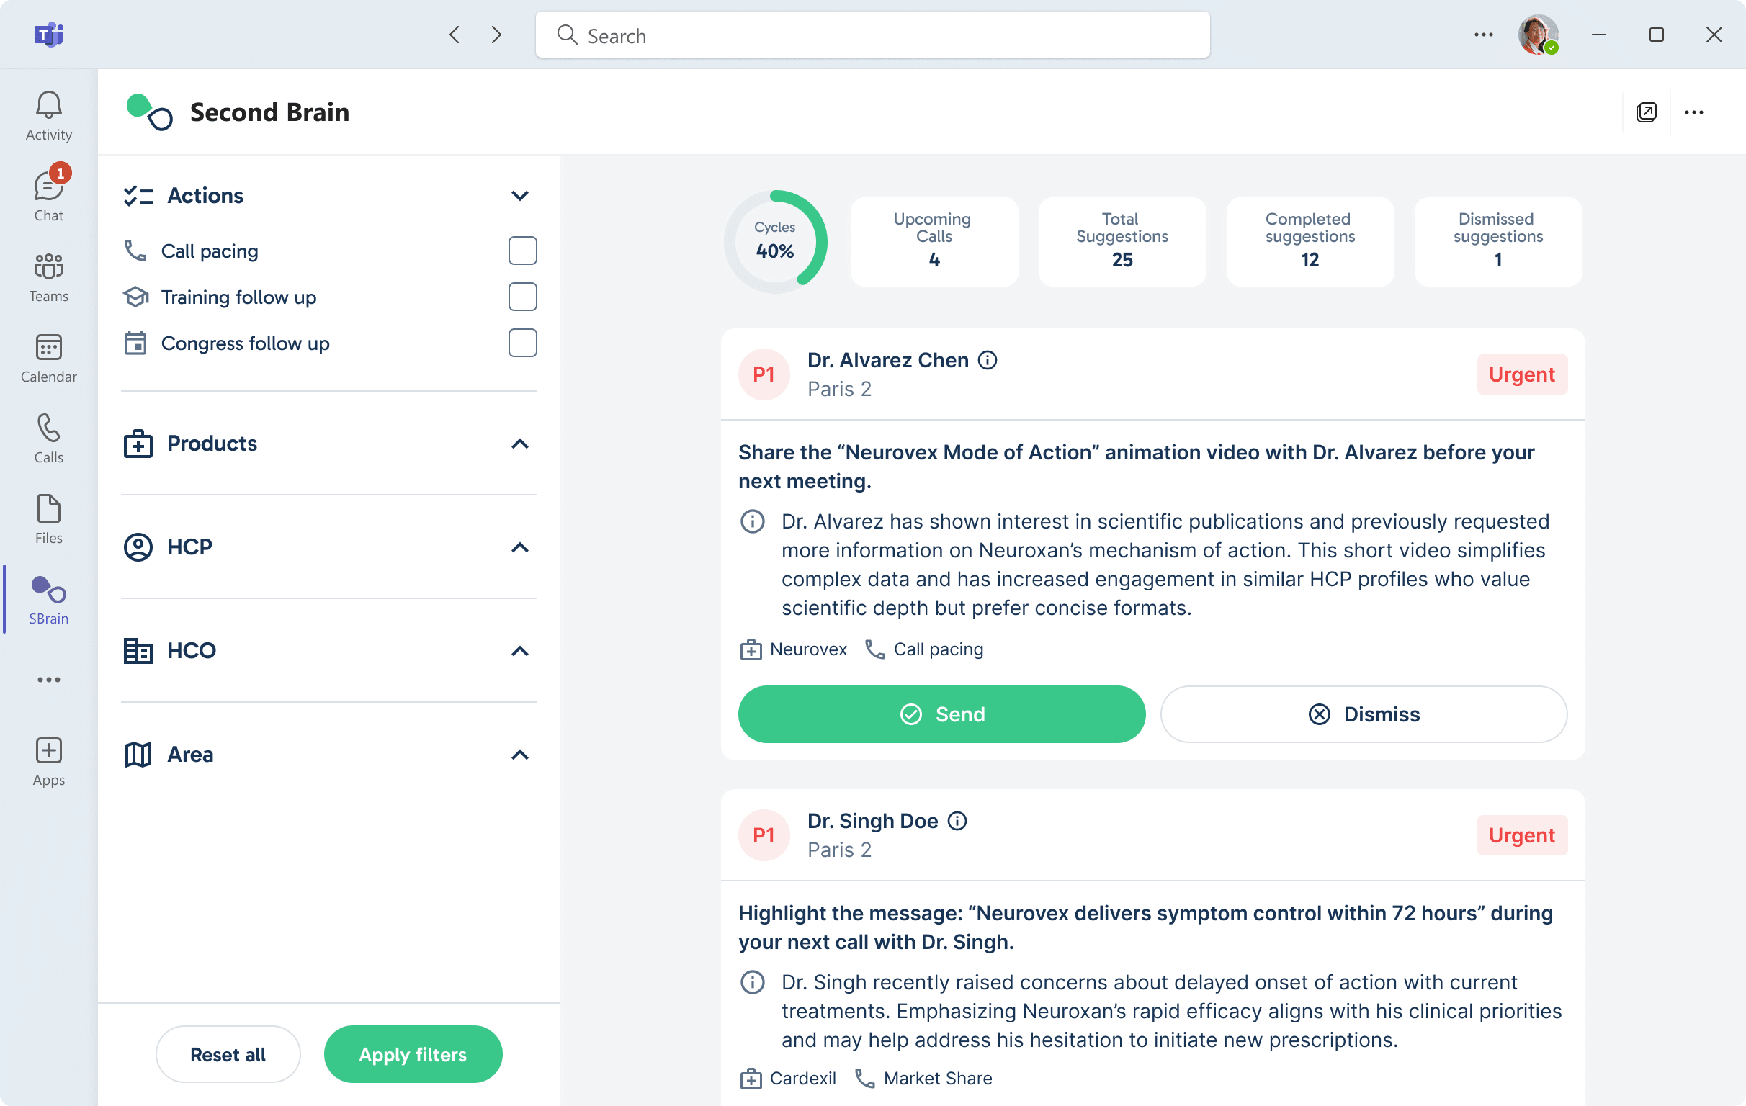Expand the HCP filter section
1746x1106 pixels.
(x=520, y=547)
